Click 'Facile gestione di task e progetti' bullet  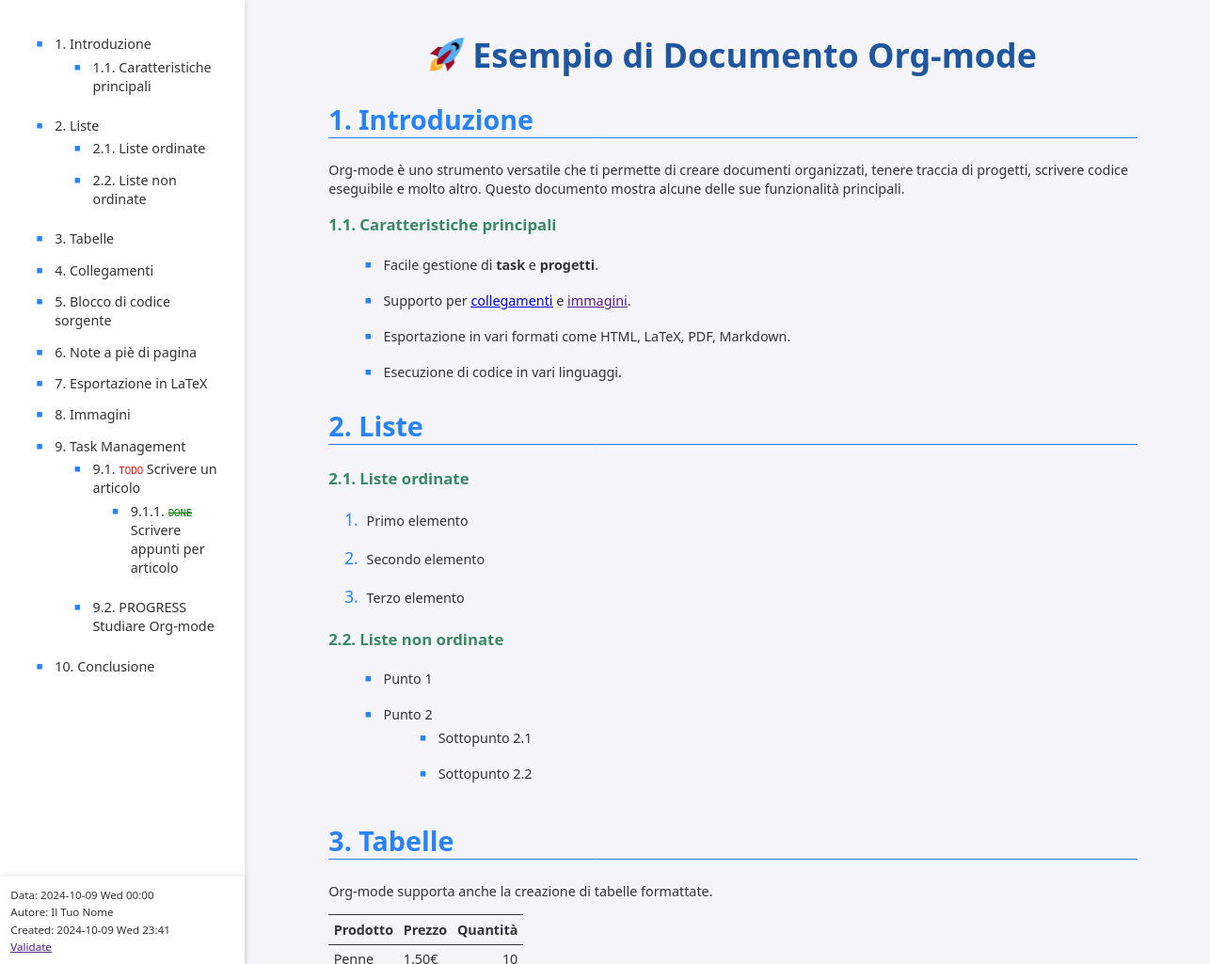[x=490, y=265]
